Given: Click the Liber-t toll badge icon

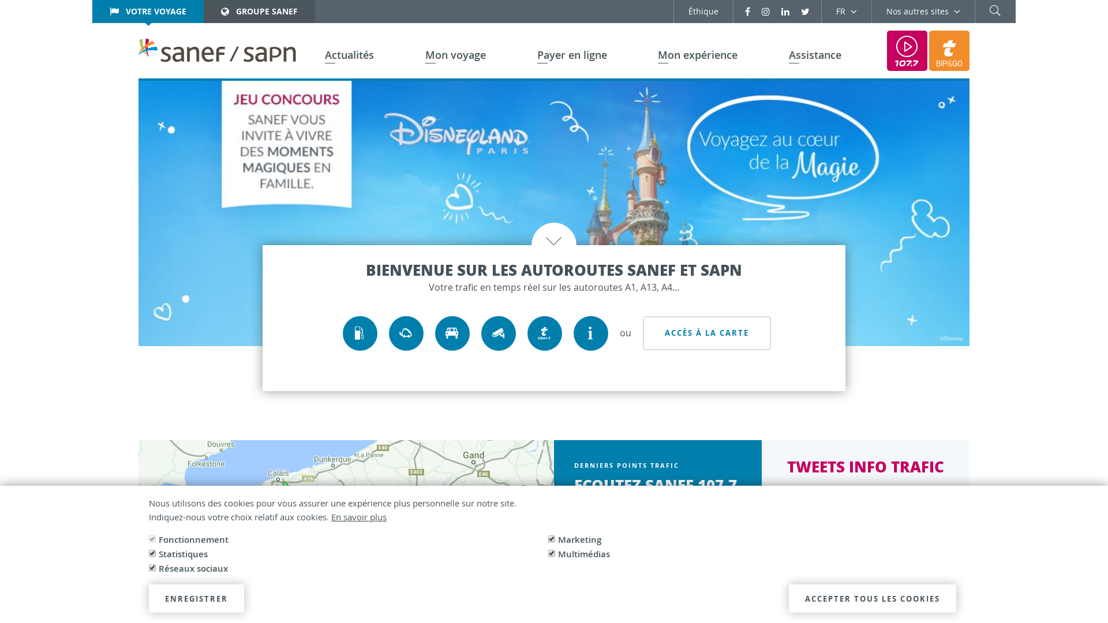Looking at the screenshot, I should (544, 333).
